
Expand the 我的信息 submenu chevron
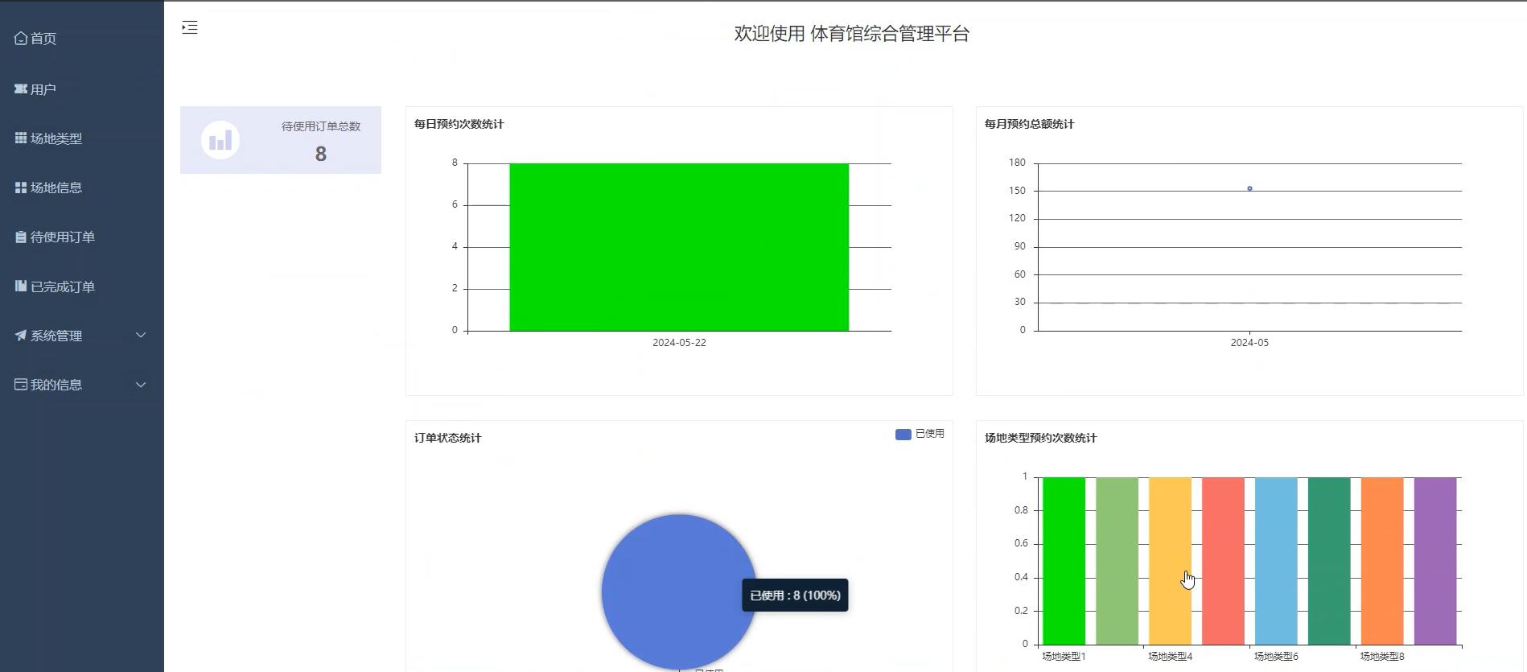coord(141,385)
